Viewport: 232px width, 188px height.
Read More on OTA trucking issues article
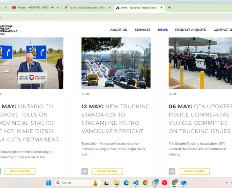coord(194,171)
